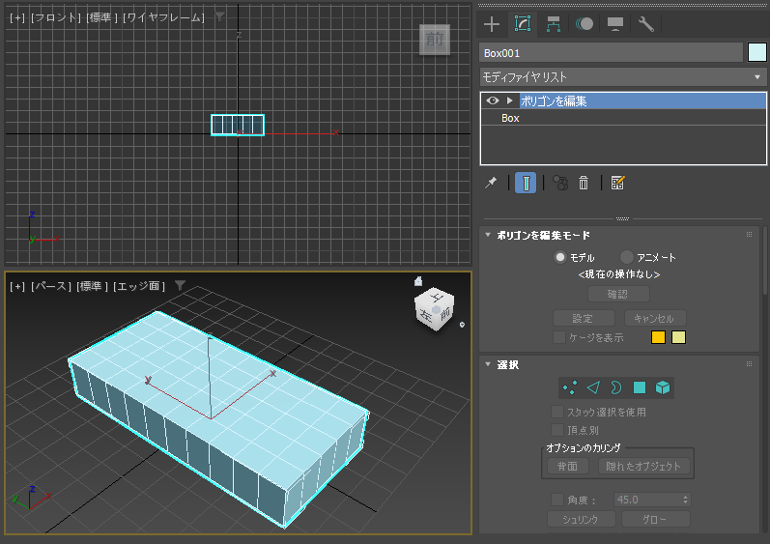The image size is (770, 544).
Task: Open the [エッジ面] shading menu
Action: (139, 286)
